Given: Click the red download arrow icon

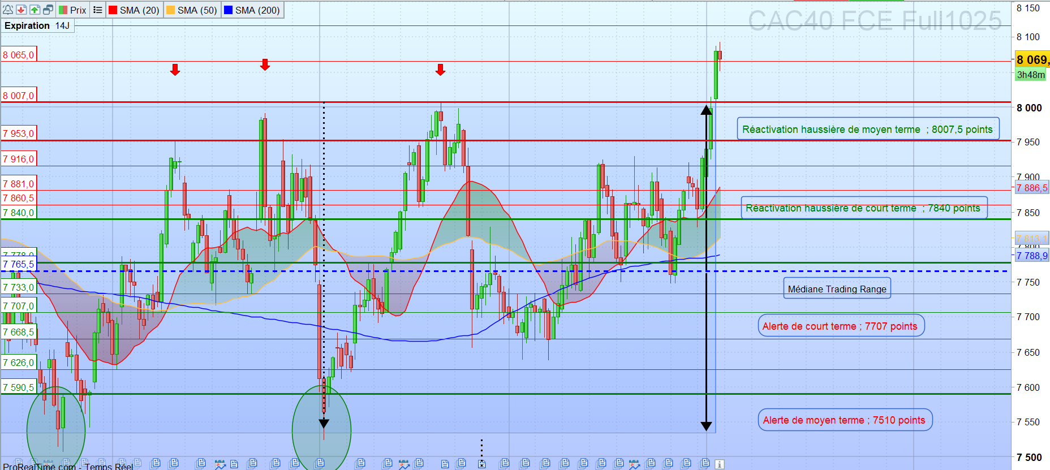Looking at the screenshot, I should click(21, 10).
